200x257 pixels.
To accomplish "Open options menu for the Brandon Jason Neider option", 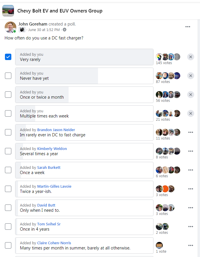I will pyautogui.click(x=191, y=132).
